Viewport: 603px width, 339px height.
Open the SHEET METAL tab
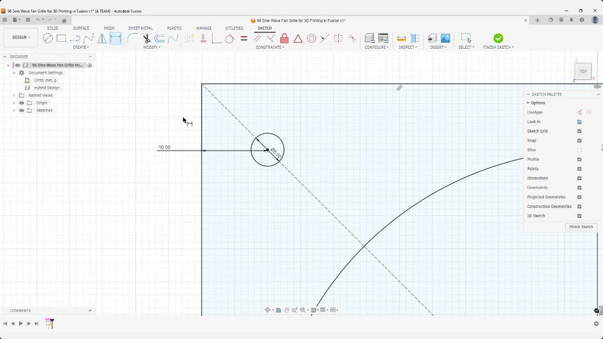click(141, 28)
